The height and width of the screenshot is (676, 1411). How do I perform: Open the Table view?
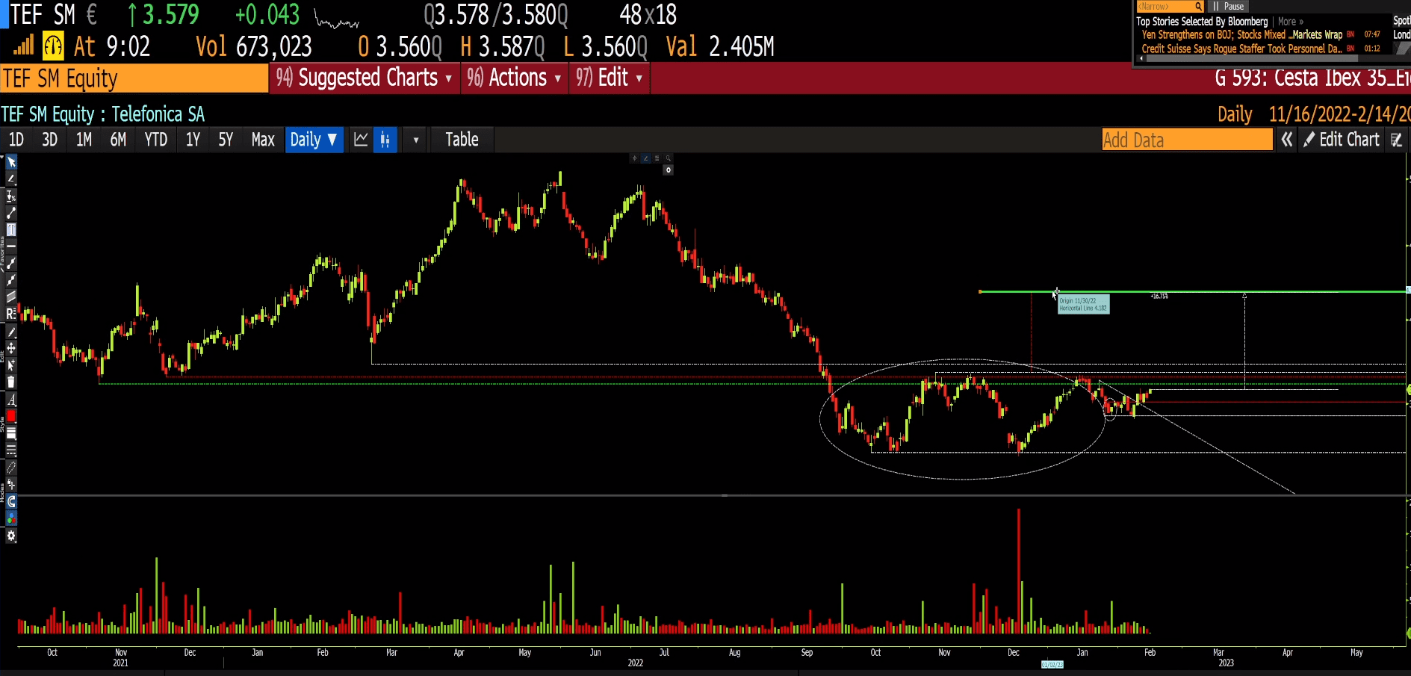coord(462,140)
